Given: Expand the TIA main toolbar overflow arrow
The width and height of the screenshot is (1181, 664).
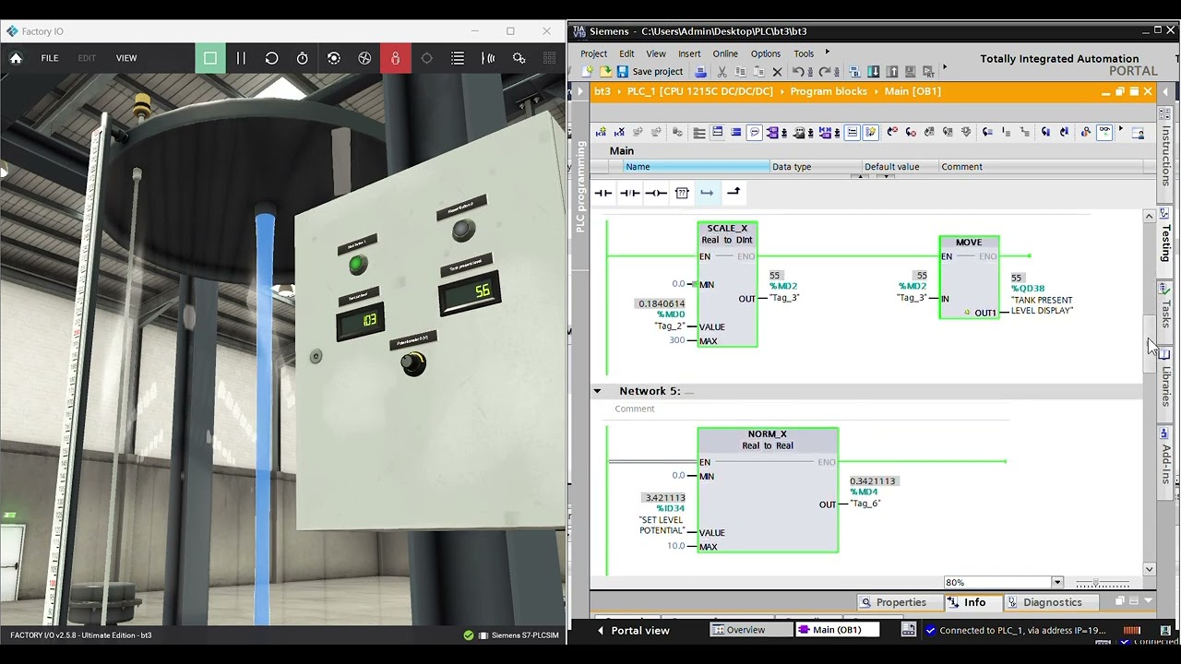Looking at the screenshot, I should click(x=944, y=69).
